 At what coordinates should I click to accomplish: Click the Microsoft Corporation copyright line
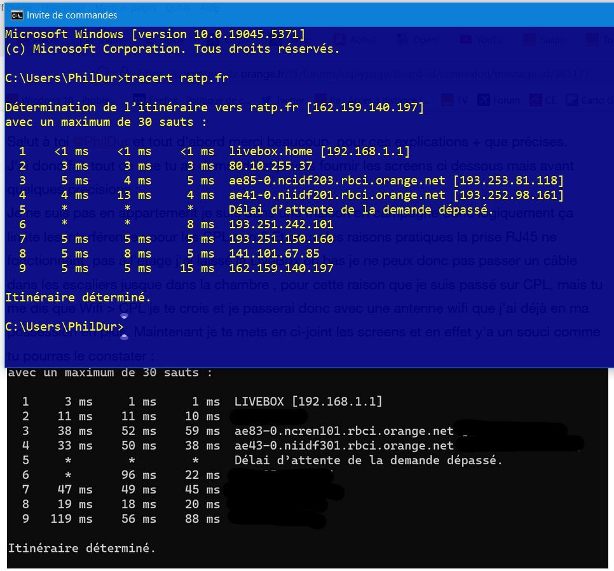point(172,49)
